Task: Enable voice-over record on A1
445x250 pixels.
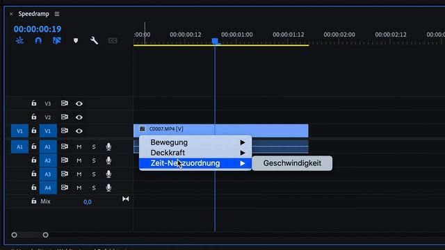Action: [x=108, y=147]
